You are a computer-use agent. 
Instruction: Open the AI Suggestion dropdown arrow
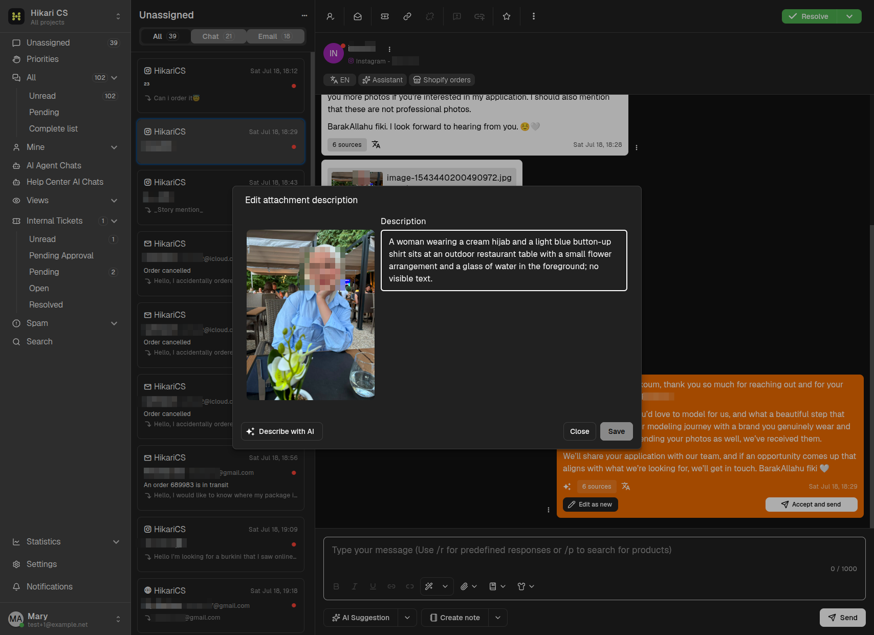coord(407,618)
